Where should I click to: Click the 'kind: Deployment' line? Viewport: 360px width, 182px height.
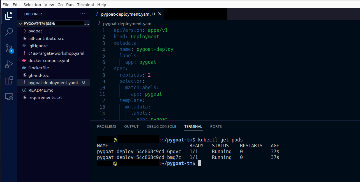[x=136, y=37]
